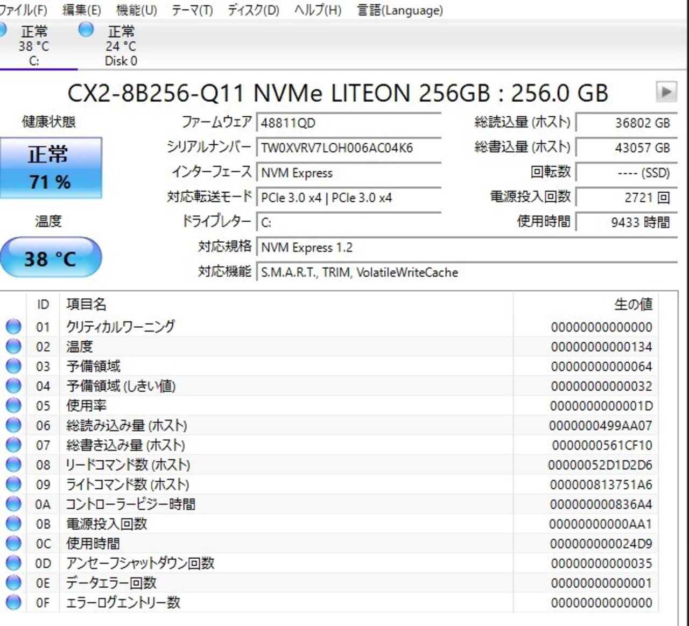Open the ファイル(F) menu
This screenshot has height=626, width=689.
coord(24,10)
